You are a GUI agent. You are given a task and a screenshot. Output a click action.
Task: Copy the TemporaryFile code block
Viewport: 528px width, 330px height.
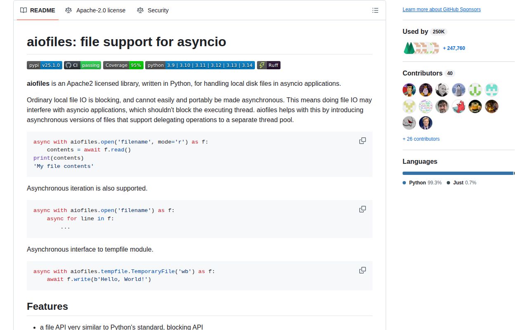[x=363, y=270]
